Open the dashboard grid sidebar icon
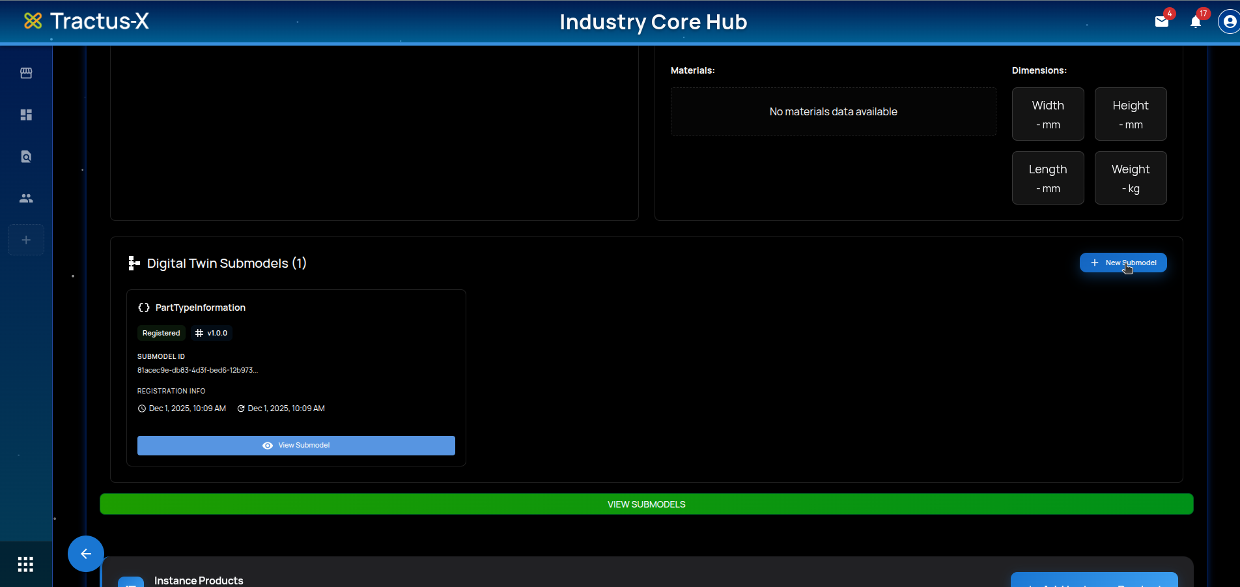Screen dimensions: 1240x587 pos(26,115)
